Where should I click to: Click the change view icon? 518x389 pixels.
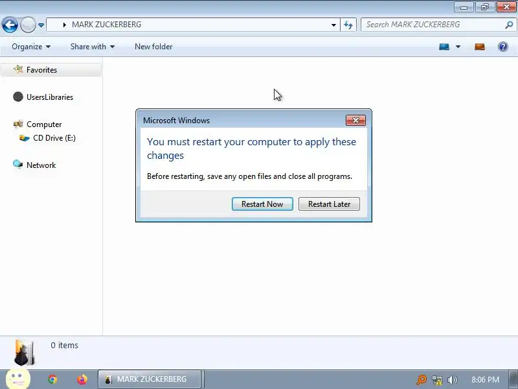(444, 47)
